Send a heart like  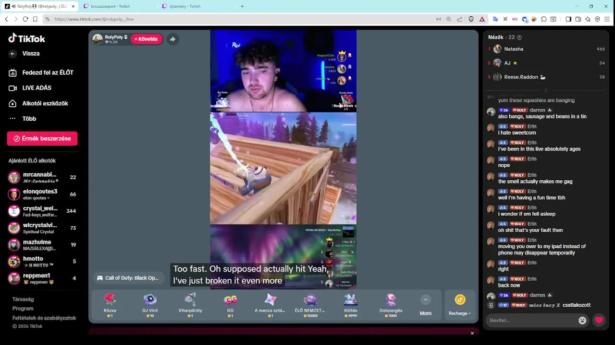pos(599,320)
